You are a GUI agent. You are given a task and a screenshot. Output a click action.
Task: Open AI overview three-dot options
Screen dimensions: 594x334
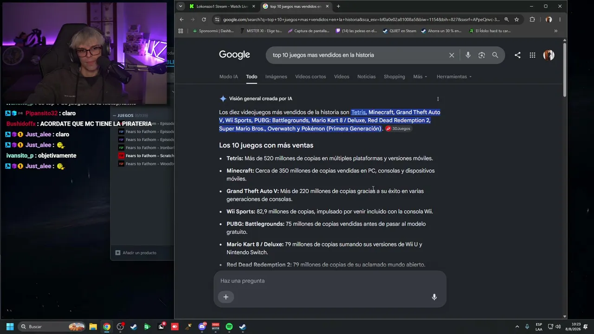[x=438, y=99]
